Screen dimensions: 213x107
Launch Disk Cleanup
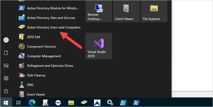32,75
